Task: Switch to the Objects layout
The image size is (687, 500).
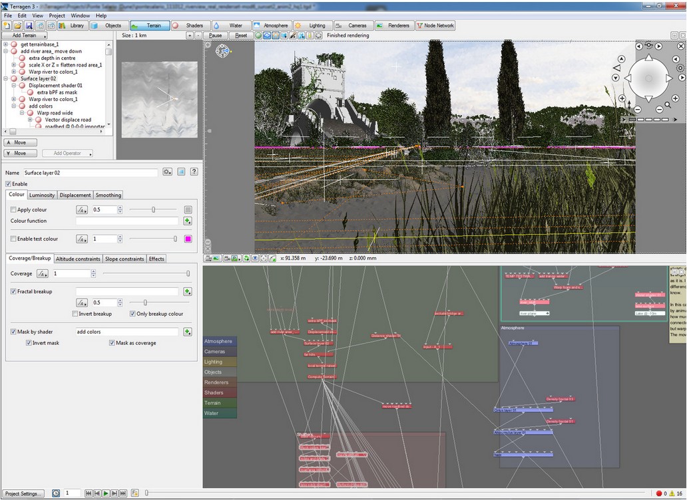Action: tap(109, 26)
